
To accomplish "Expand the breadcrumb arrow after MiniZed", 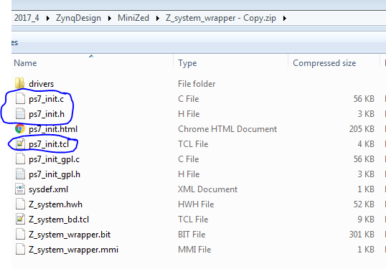I will point(158,18).
